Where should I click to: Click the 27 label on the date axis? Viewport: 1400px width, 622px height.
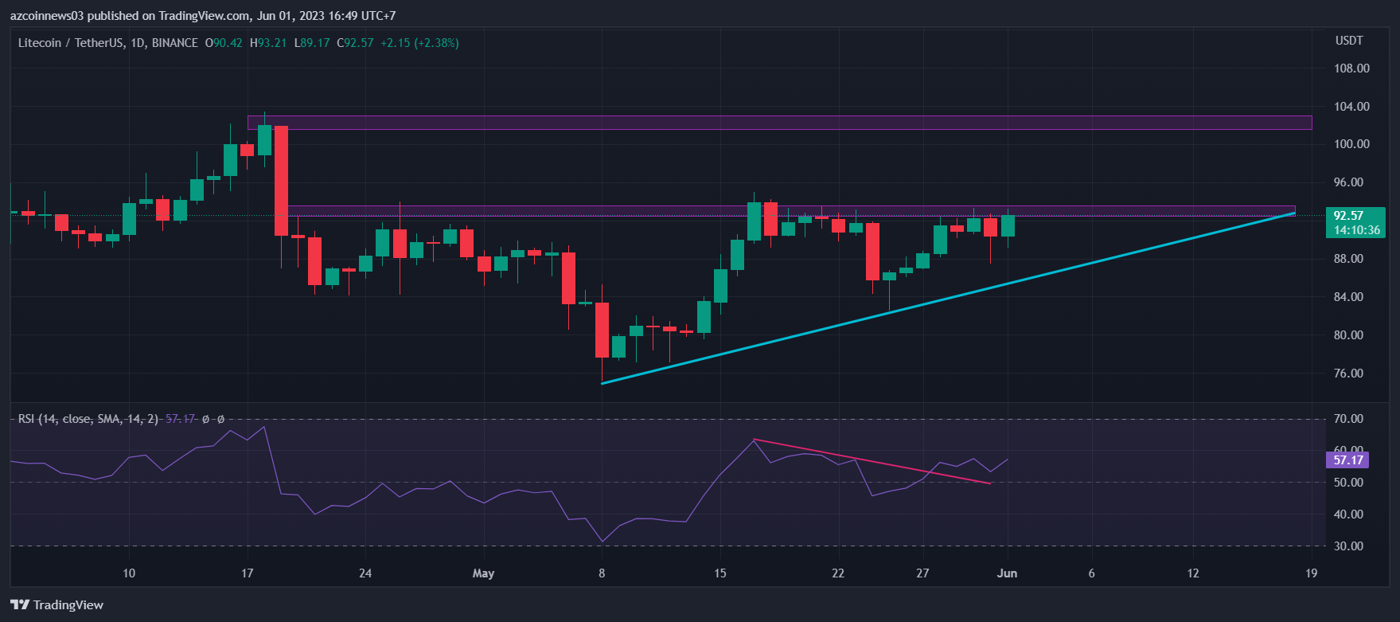tap(922, 573)
